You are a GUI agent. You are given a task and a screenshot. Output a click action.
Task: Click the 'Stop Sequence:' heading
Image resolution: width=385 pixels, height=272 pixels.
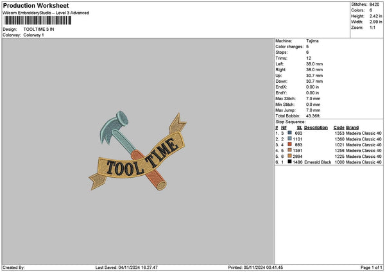click(291, 122)
